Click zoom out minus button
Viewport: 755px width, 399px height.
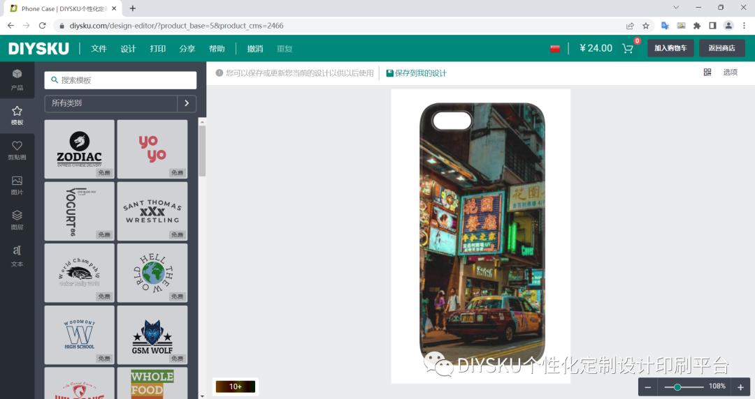click(x=648, y=387)
